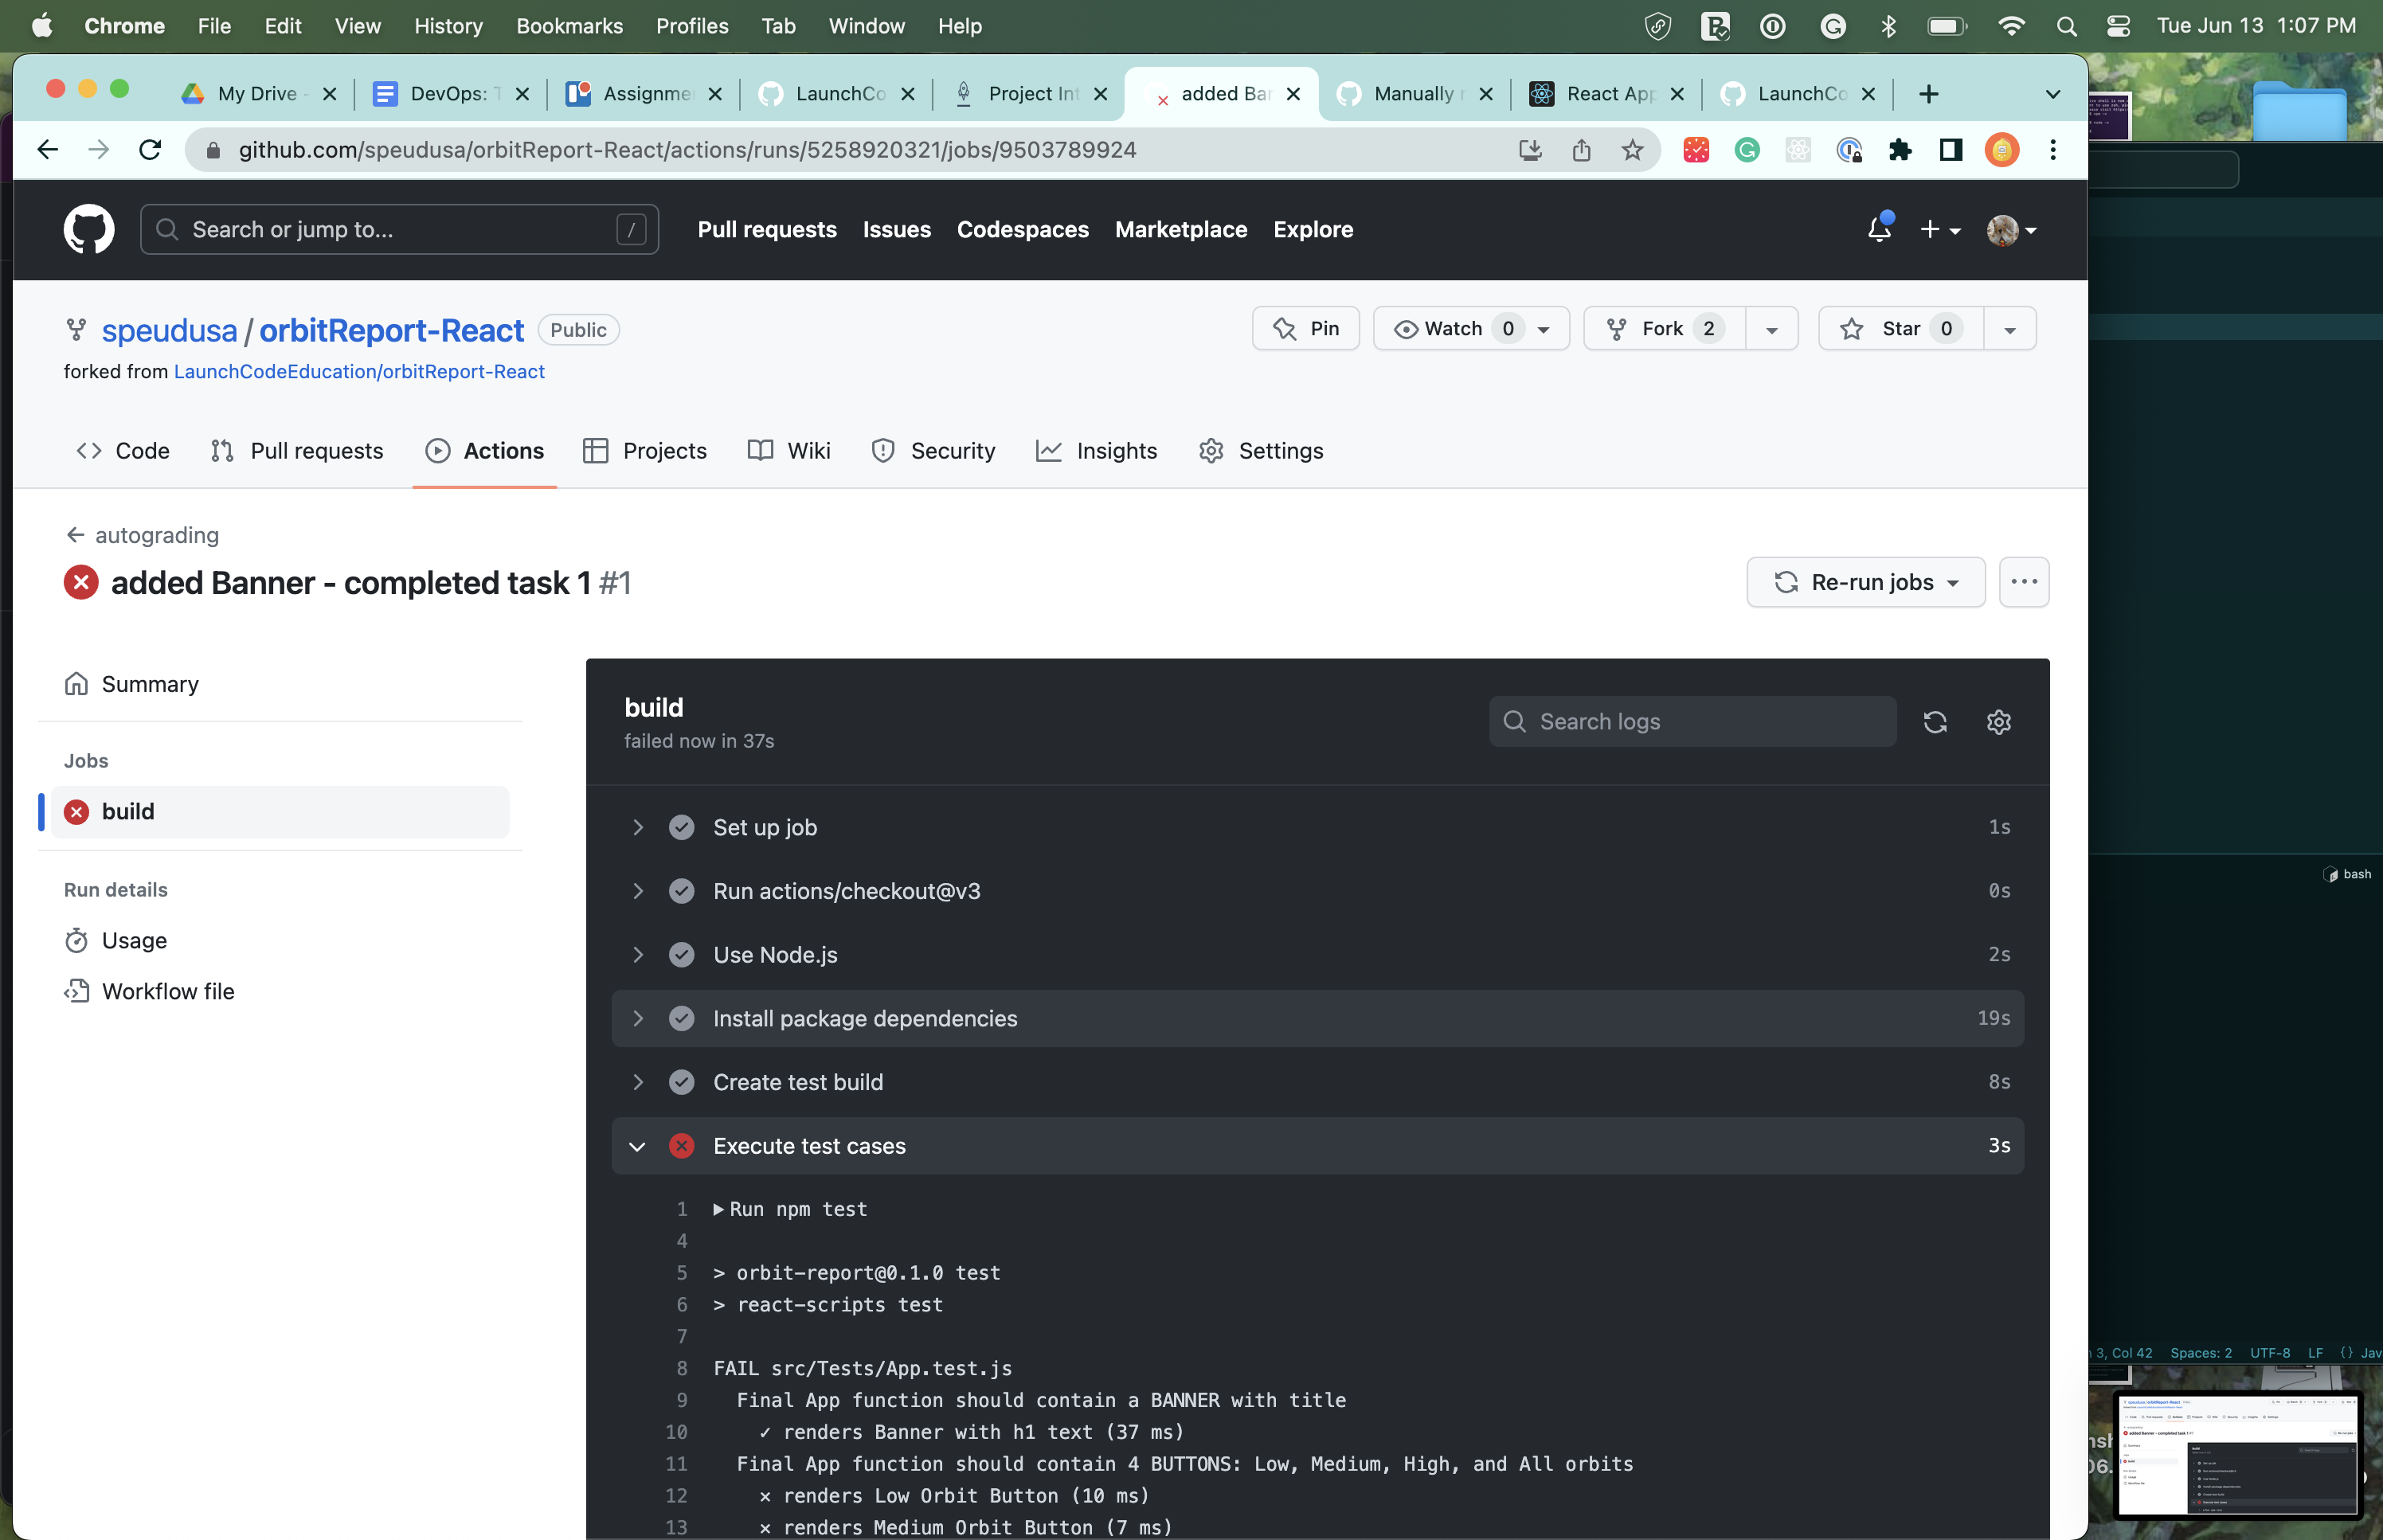
Task: Click the GitHub Octocat logo
Action: point(88,230)
